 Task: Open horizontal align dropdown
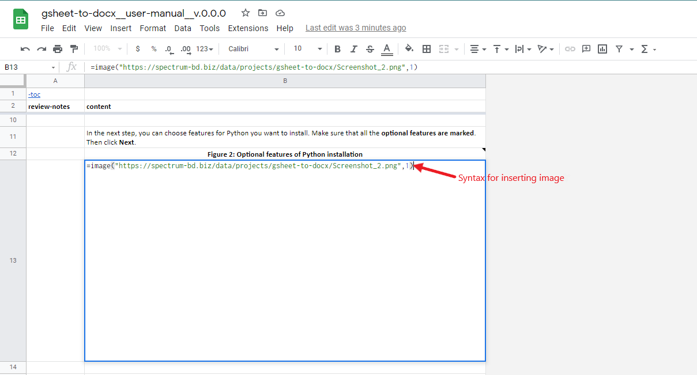coord(478,49)
